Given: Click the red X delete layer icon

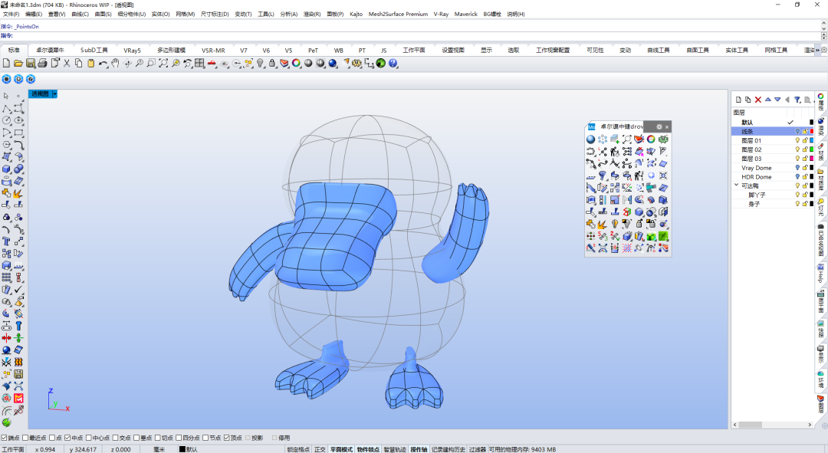Looking at the screenshot, I should [757, 100].
